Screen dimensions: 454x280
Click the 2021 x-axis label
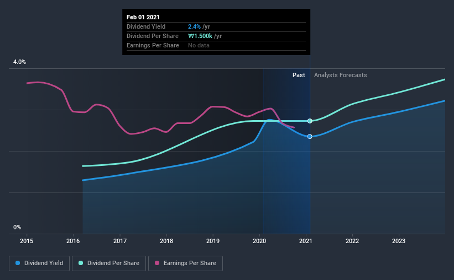[306, 241]
